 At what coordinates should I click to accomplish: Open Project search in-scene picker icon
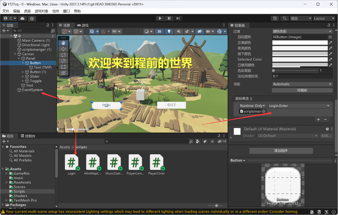coord(191,142)
